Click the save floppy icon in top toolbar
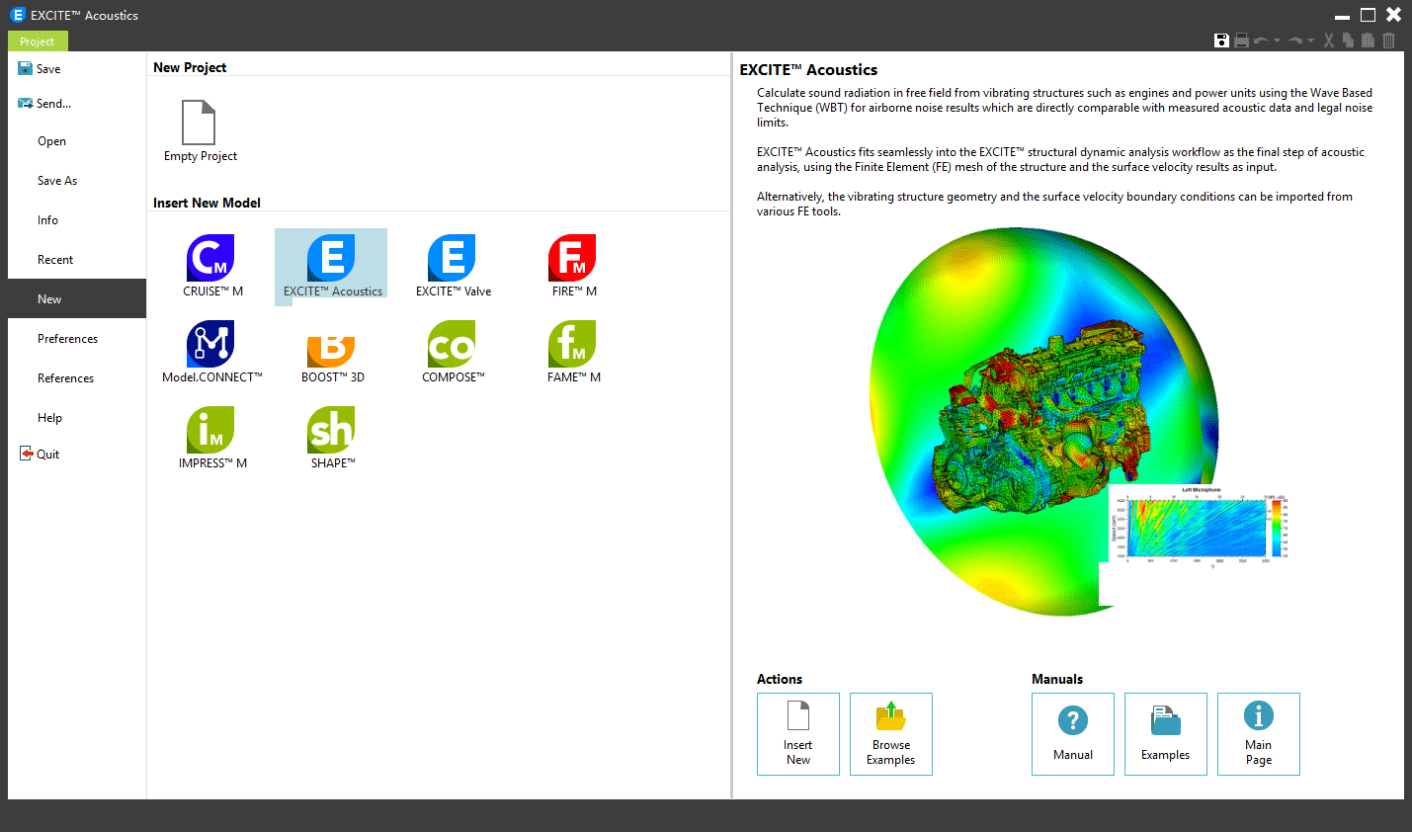This screenshot has height=832, width=1412. coord(1221,41)
